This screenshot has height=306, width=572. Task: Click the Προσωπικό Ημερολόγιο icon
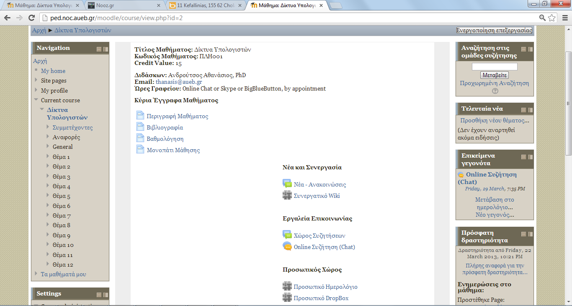(287, 286)
